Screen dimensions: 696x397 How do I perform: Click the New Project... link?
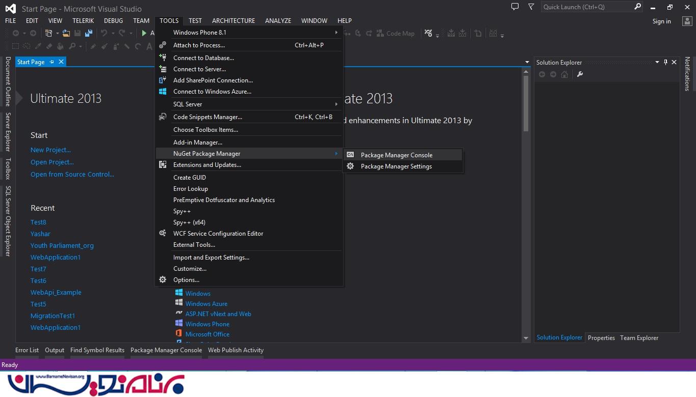pyautogui.click(x=50, y=150)
